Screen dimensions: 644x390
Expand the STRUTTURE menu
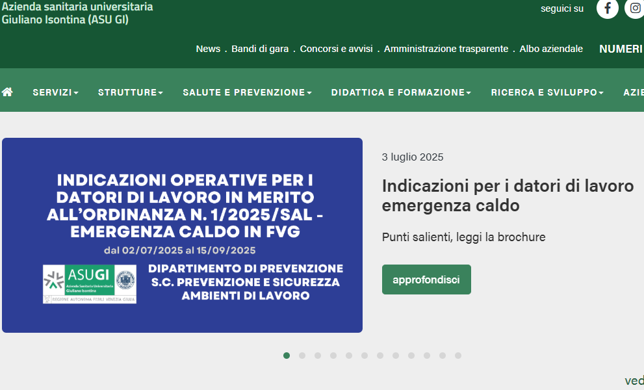(131, 92)
